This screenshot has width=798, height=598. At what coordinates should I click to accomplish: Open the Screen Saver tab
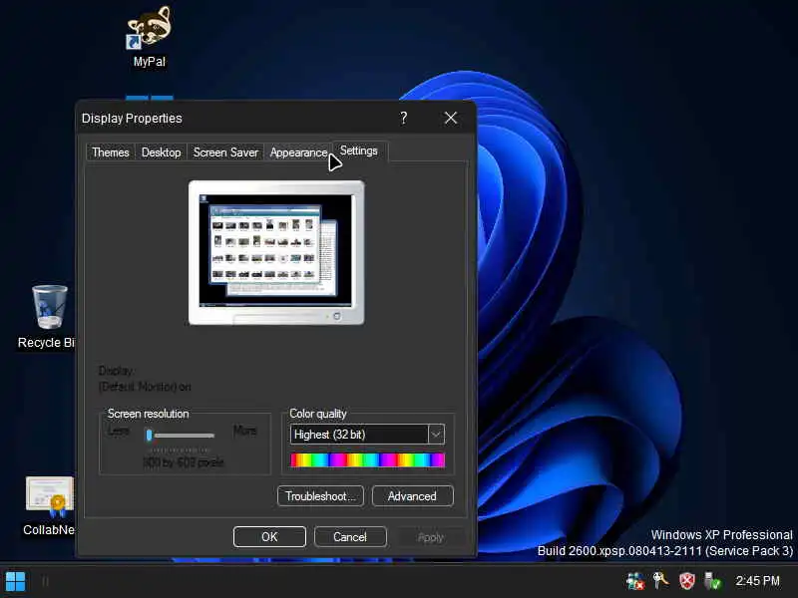pos(225,152)
